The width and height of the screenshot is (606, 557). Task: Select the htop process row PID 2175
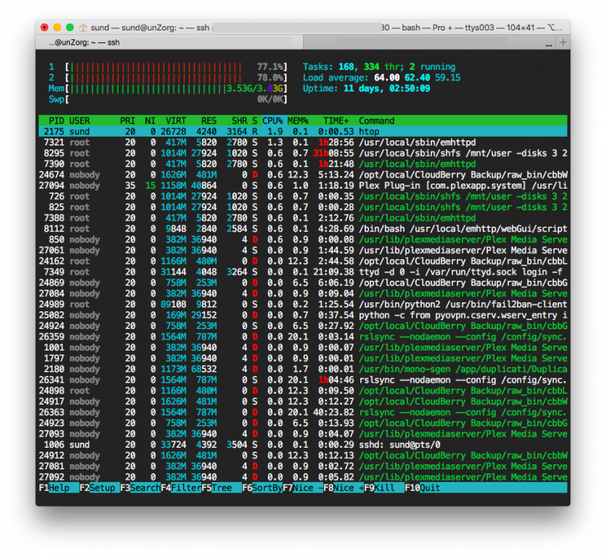point(303,131)
